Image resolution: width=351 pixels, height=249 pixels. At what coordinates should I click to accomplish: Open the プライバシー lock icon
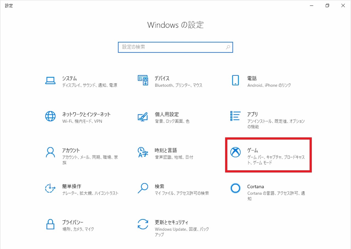pos(50,224)
